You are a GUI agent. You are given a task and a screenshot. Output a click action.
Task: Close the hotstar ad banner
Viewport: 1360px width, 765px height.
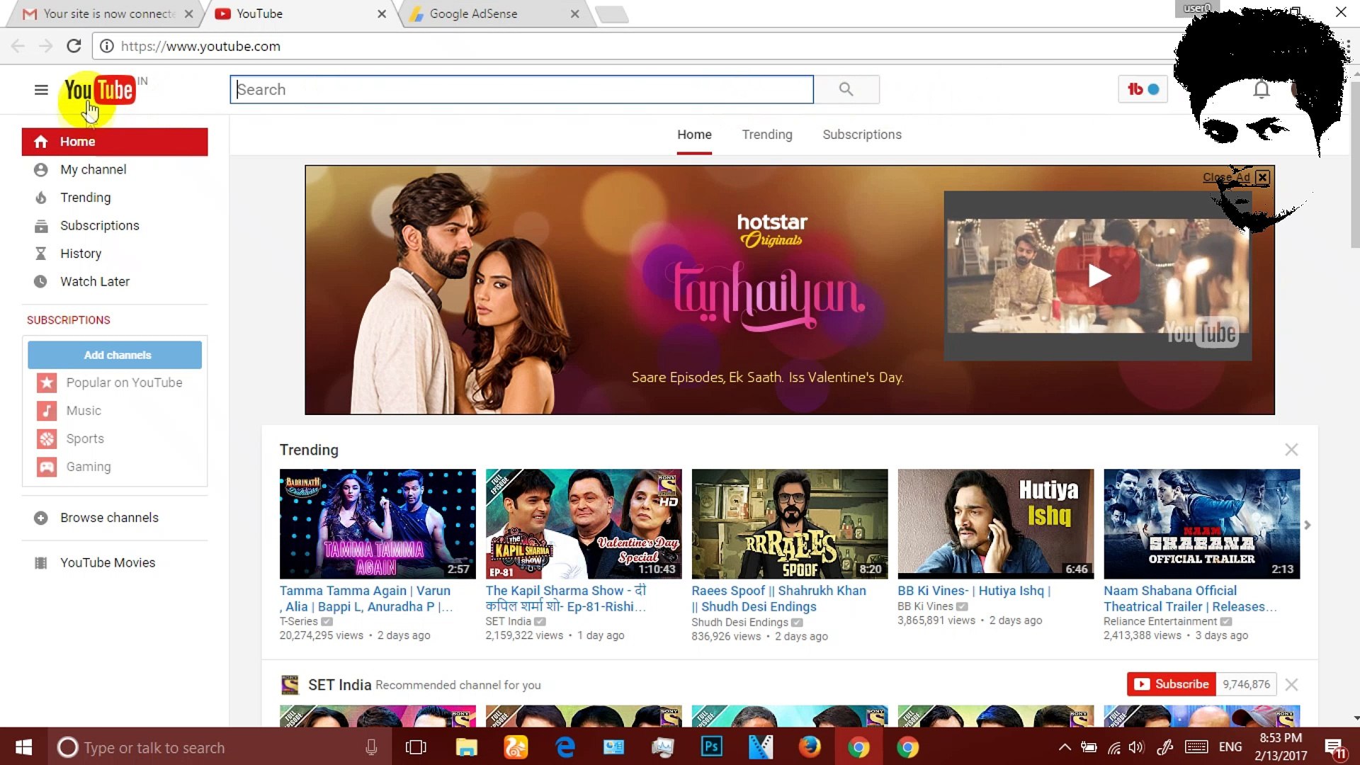(x=1262, y=177)
